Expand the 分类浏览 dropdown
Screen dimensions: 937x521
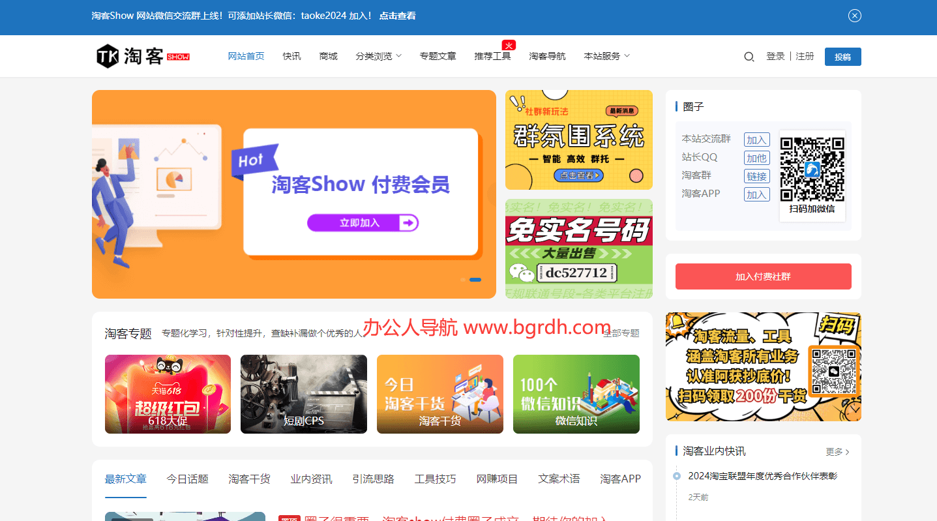coord(378,56)
